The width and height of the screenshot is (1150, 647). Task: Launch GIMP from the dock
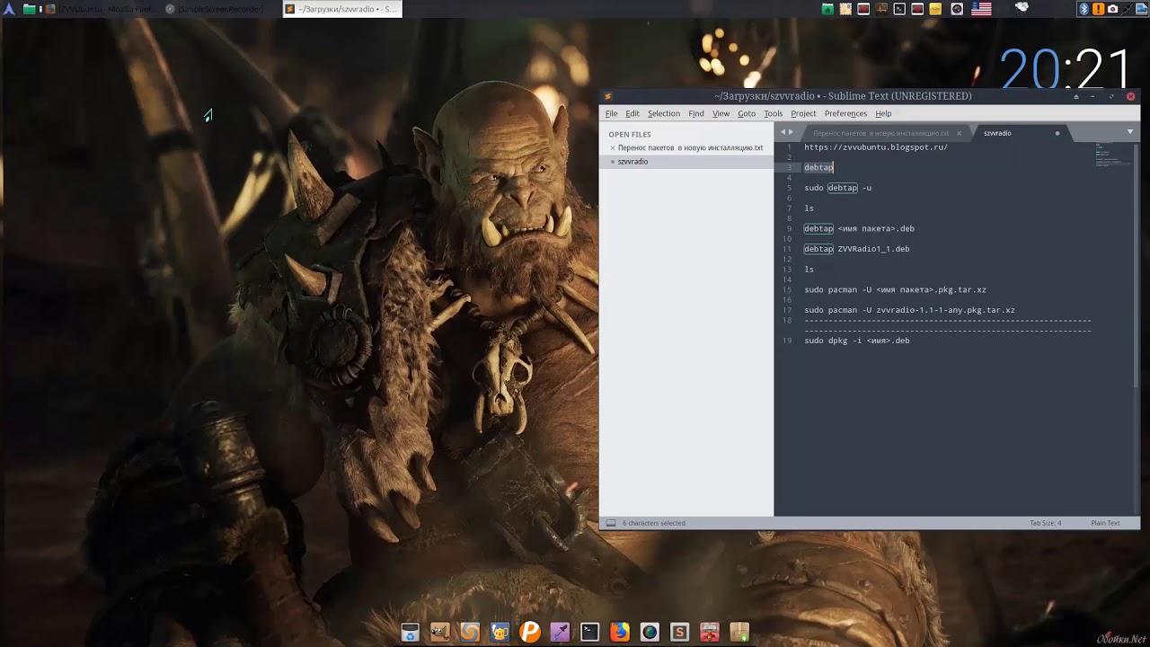click(x=439, y=632)
